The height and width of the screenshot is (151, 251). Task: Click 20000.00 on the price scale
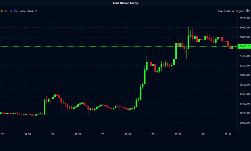point(245,75)
